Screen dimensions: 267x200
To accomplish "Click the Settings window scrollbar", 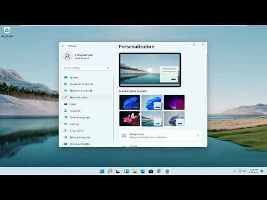I will (x=206, y=76).
